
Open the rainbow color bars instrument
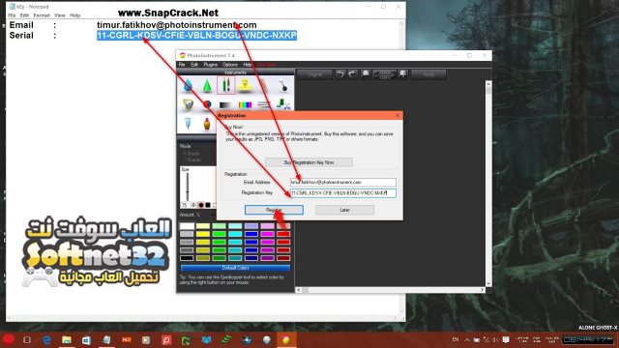click(245, 104)
